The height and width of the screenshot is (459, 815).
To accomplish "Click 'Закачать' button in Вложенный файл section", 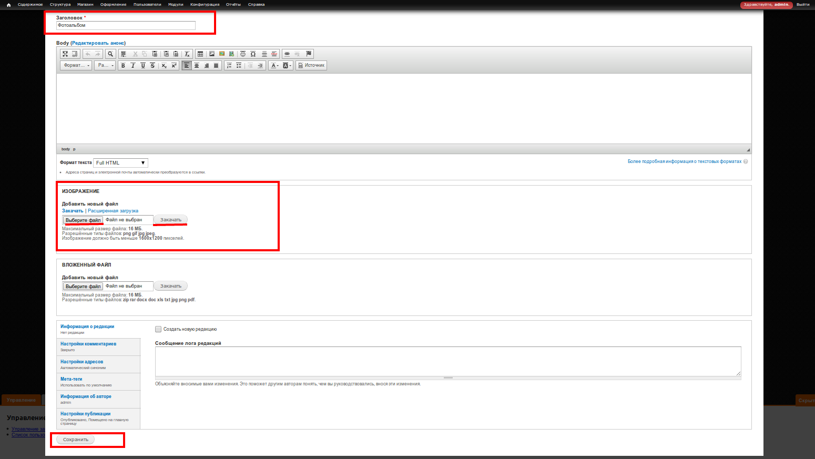I will coord(171,286).
